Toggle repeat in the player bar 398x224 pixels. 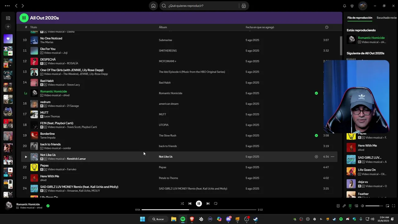tap(215, 203)
